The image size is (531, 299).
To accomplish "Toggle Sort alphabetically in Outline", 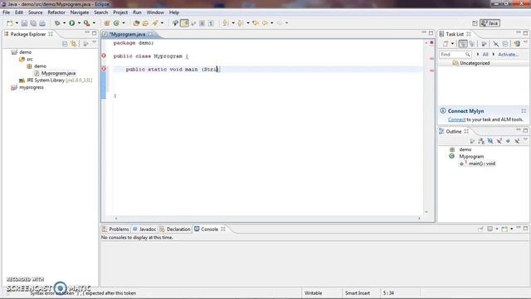I will (x=481, y=141).
